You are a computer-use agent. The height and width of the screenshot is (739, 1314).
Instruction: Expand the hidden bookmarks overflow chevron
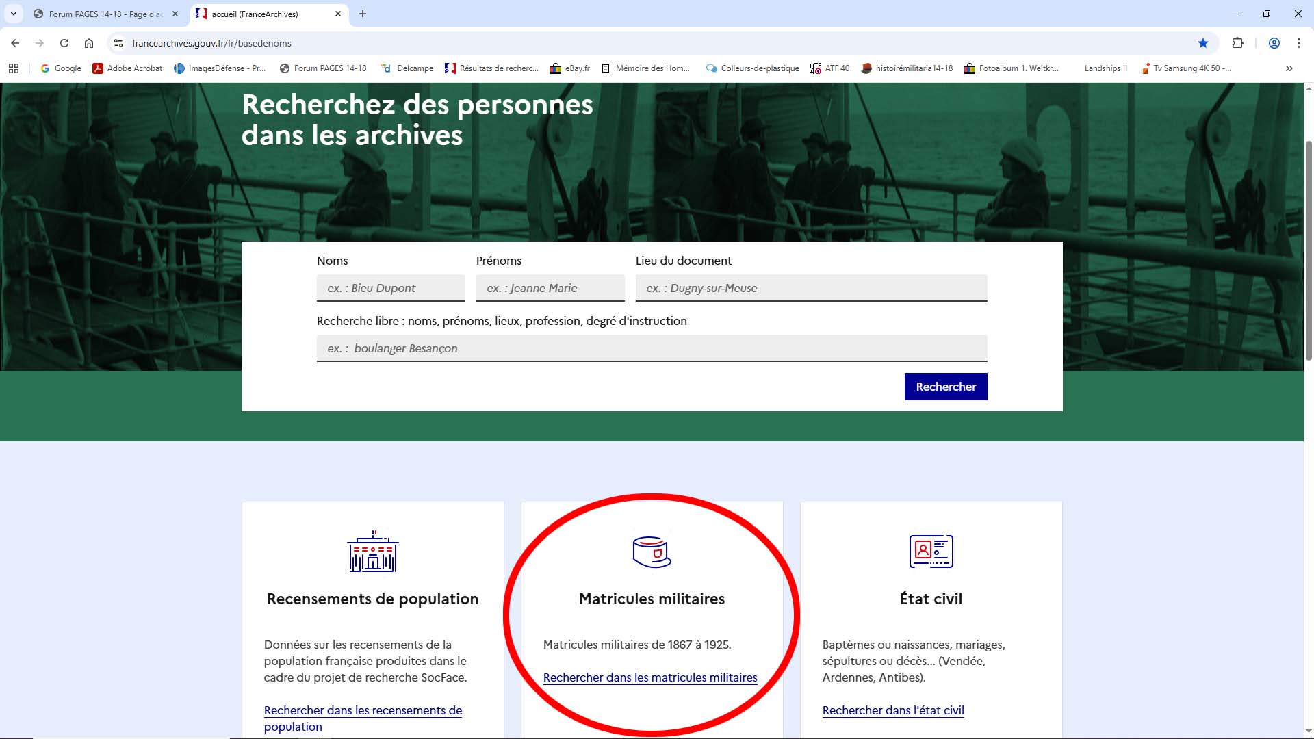[x=1289, y=68]
